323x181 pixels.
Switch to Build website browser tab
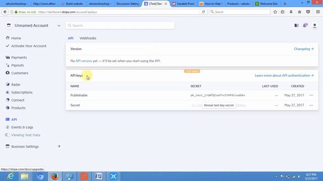(72, 4)
